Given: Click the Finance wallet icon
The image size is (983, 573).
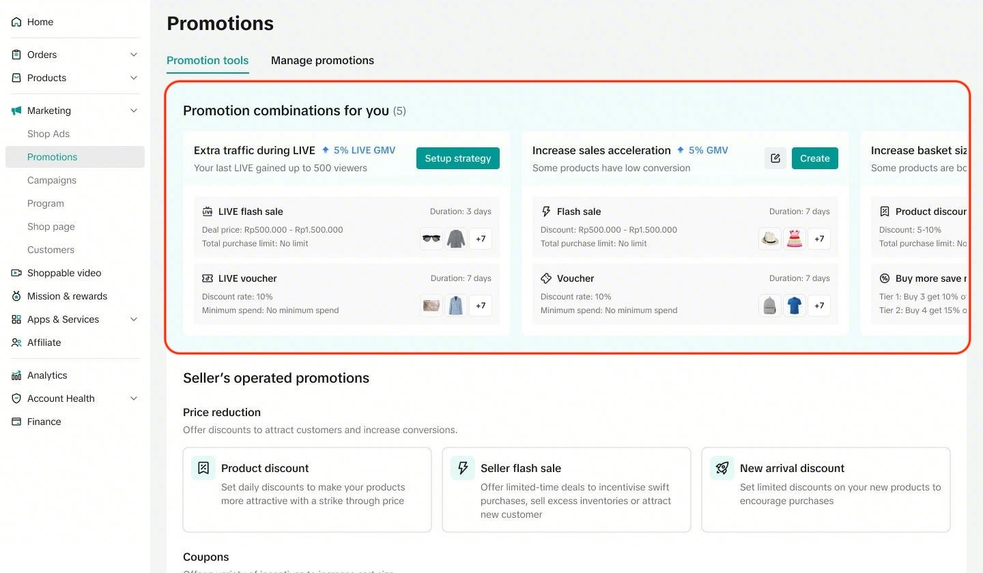Looking at the screenshot, I should pyautogui.click(x=16, y=422).
